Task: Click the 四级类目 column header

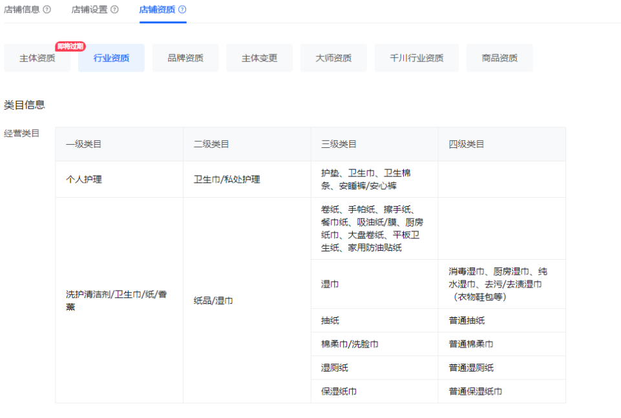Action: (467, 144)
